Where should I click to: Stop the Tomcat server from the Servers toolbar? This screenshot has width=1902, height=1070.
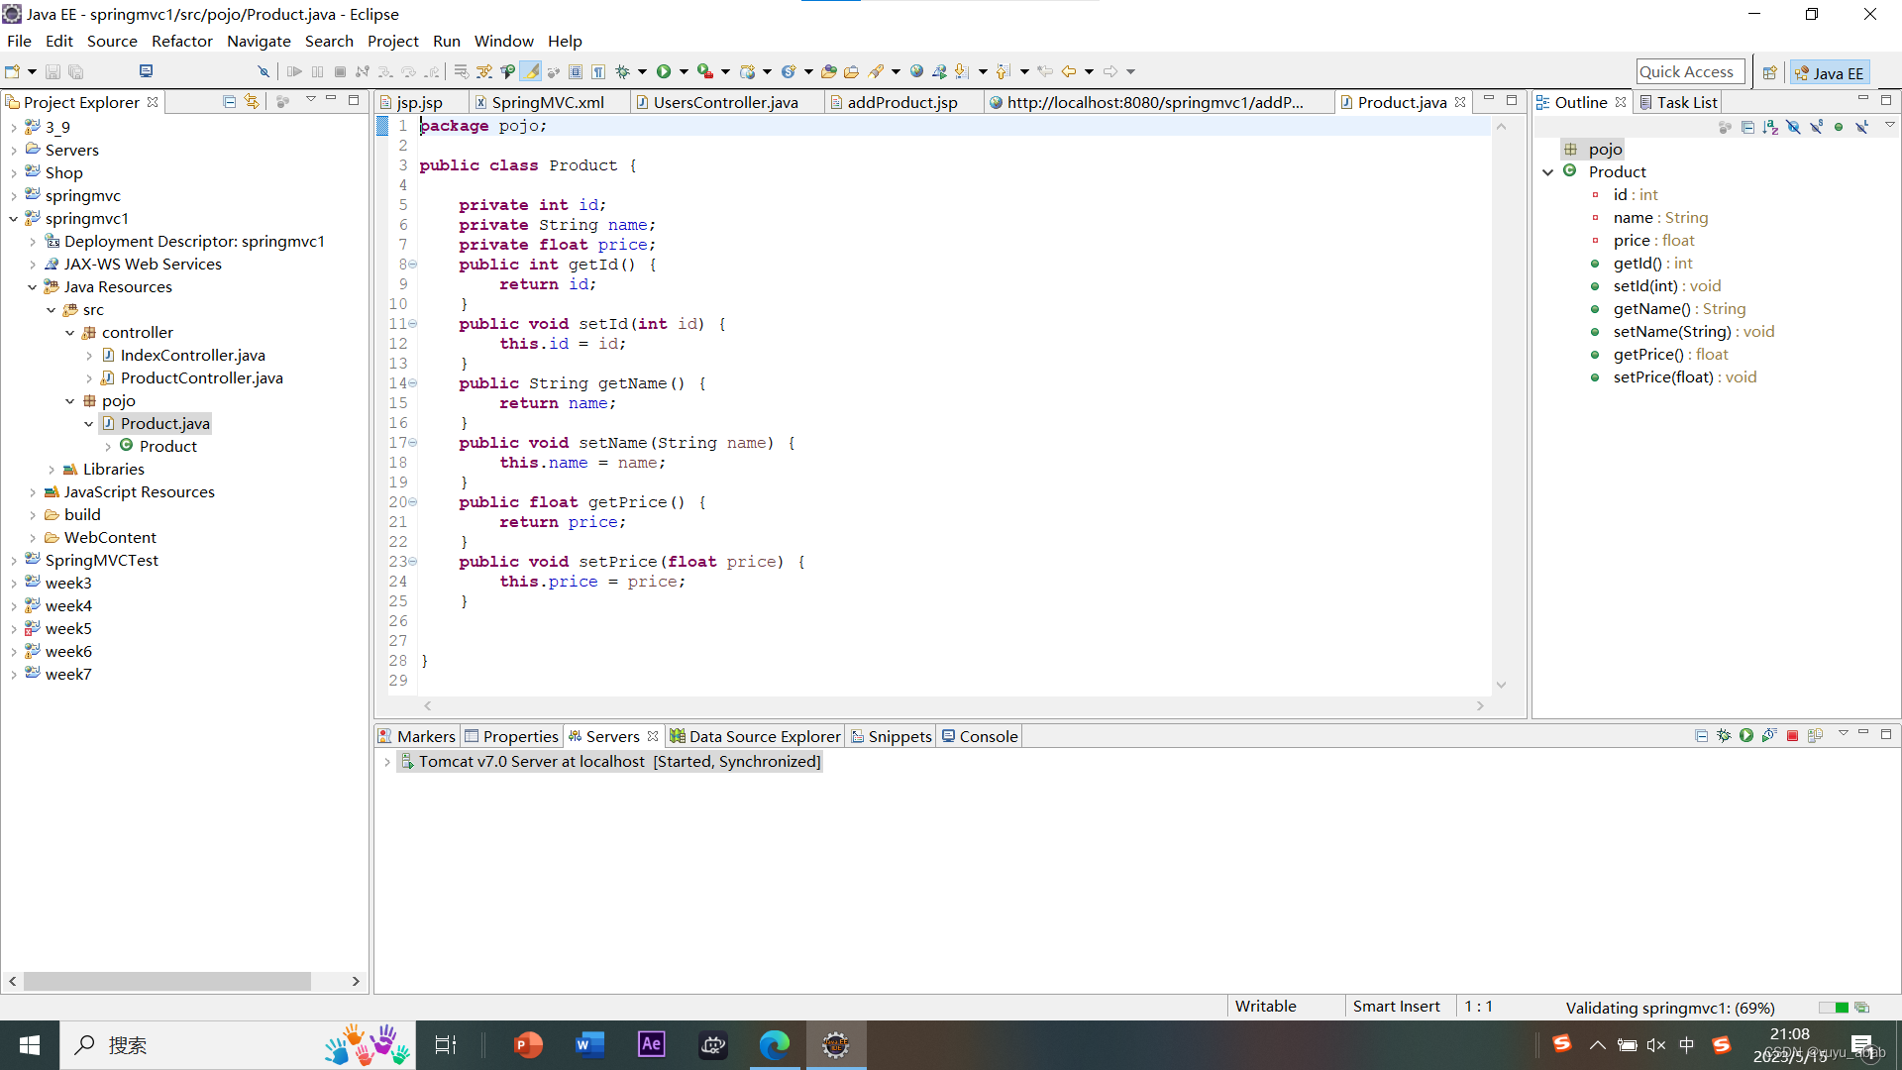tap(1793, 736)
